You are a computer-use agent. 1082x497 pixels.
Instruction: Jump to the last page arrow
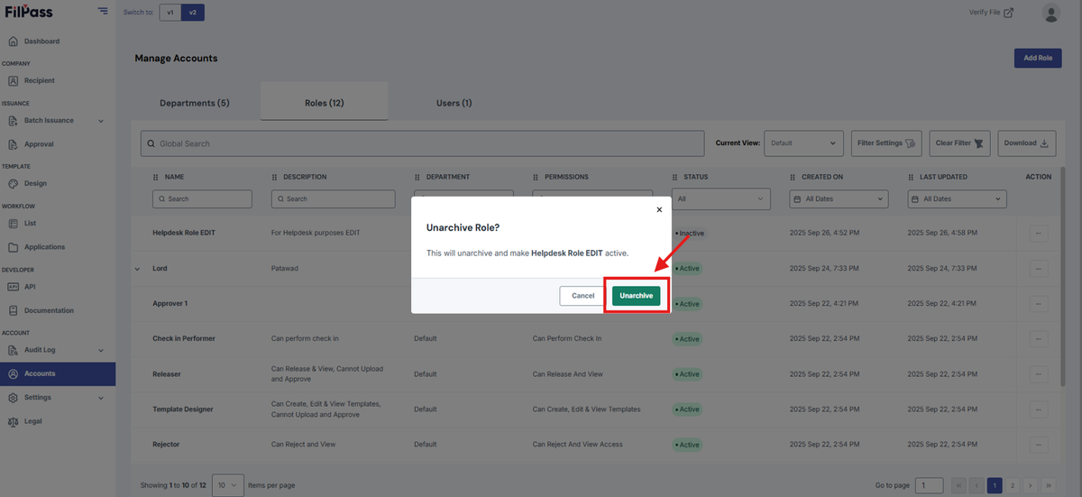tap(1047, 485)
